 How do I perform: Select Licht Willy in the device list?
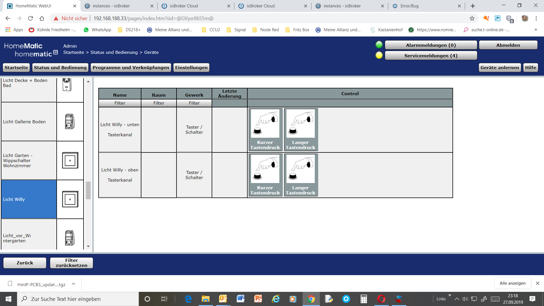click(29, 199)
